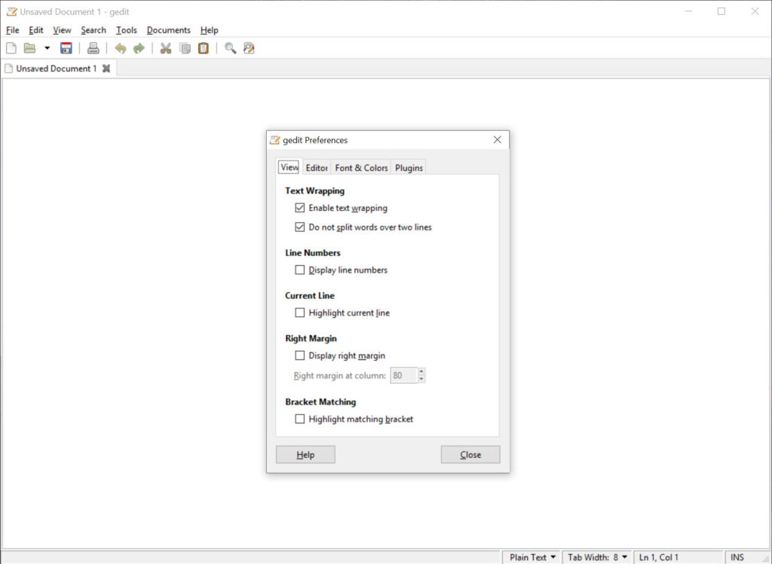
Task: Open a file with the folder icon
Action: pyautogui.click(x=30, y=48)
